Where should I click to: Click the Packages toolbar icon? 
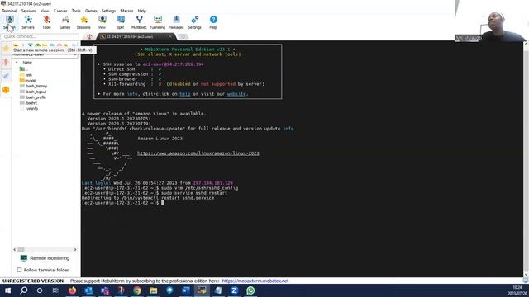[176, 22]
